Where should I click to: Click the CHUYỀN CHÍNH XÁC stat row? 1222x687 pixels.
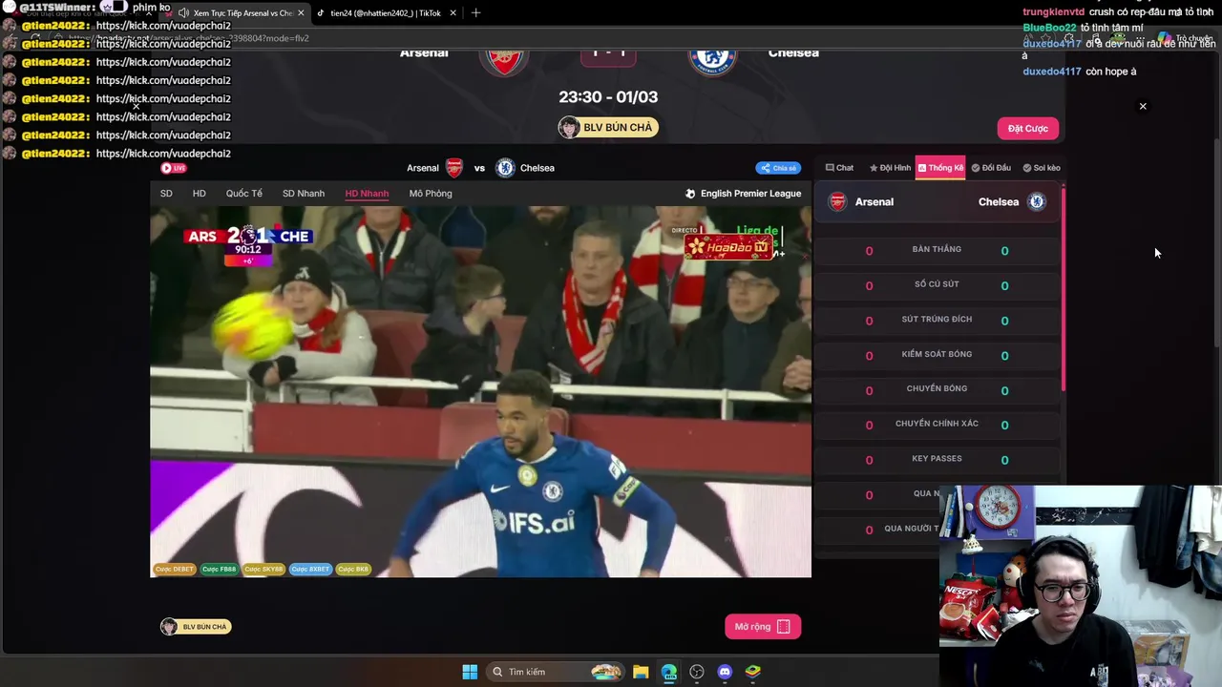tap(937, 424)
